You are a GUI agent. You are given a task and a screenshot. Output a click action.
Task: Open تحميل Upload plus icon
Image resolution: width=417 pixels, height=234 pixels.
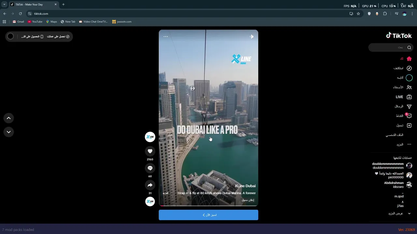[x=409, y=125]
